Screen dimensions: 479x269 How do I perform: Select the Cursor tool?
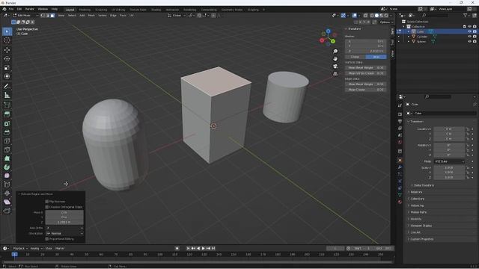7,40
